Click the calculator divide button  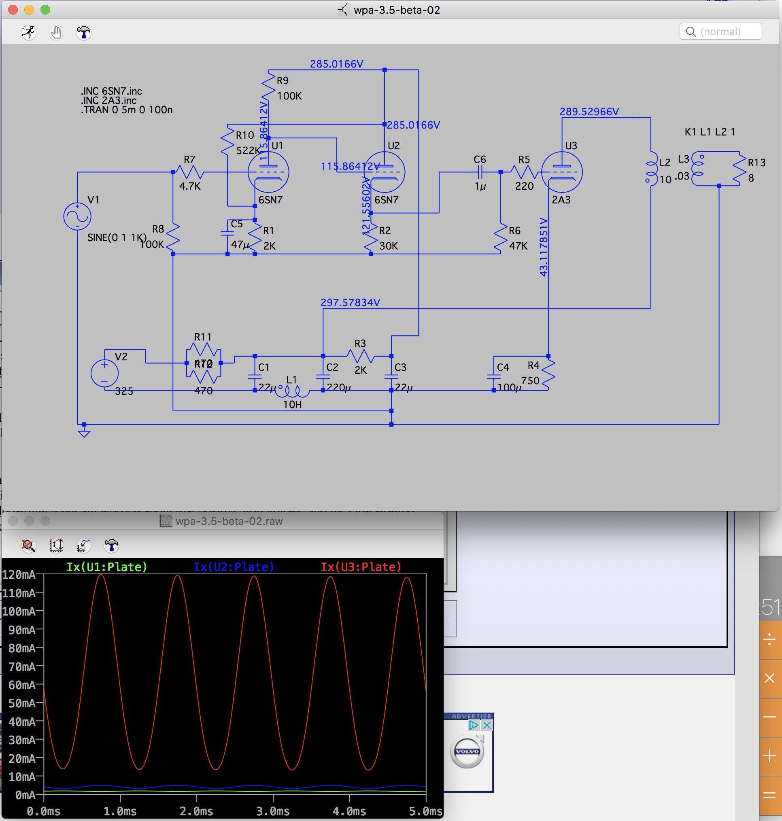pos(769,639)
